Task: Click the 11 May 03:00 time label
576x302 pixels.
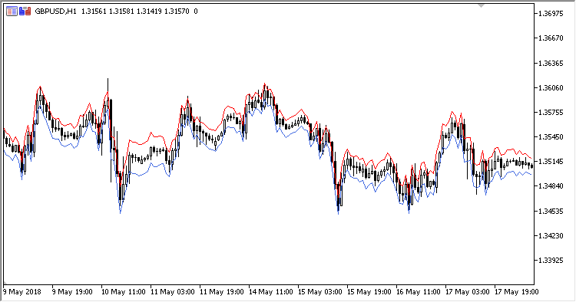Action: [x=173, y=292]
